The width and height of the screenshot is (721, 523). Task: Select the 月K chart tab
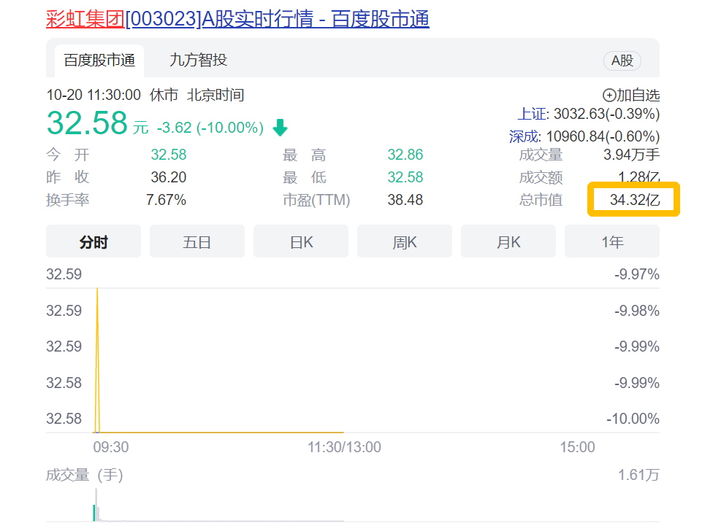click(x=508, y=241)
